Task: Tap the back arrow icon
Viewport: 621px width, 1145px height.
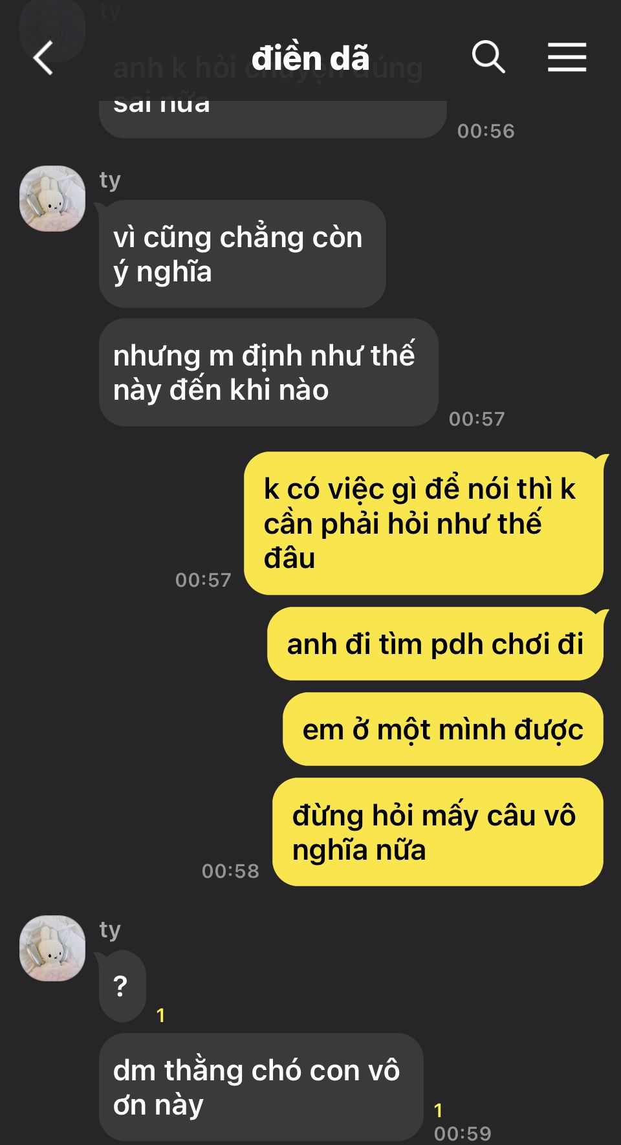Action: tap(43, 58)
